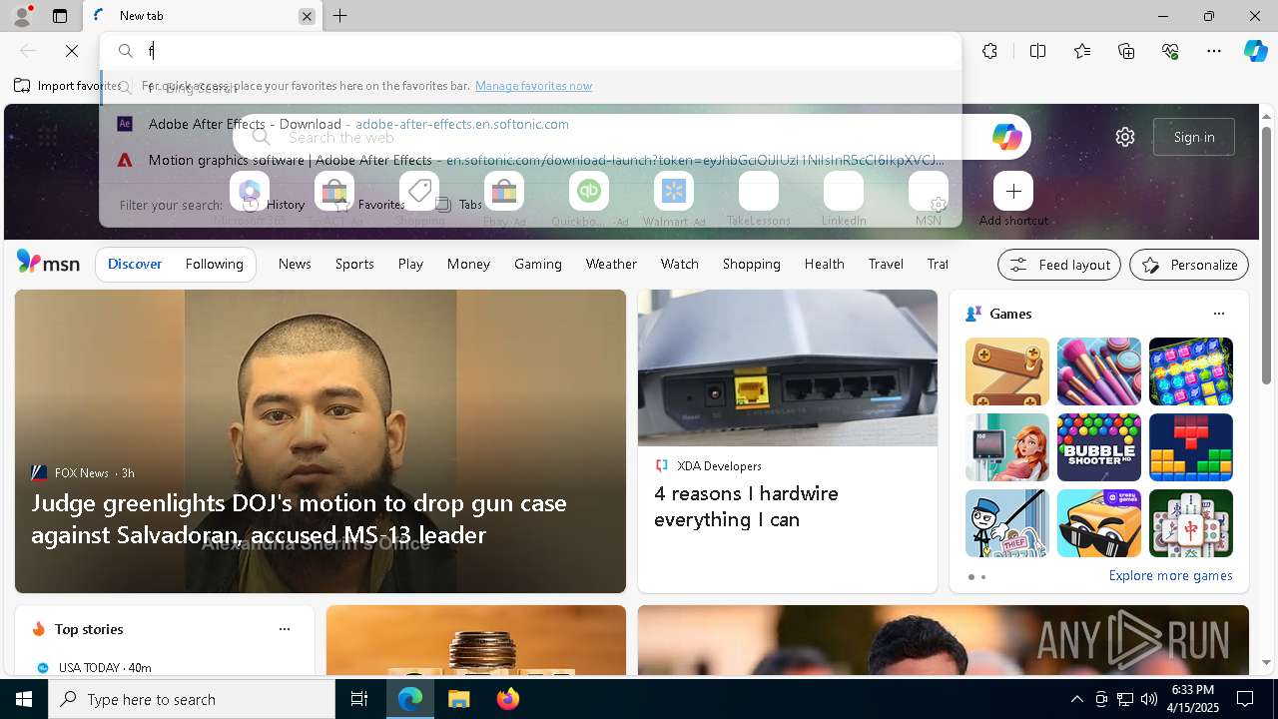Click Manage favorites now link

click(533, 86)
